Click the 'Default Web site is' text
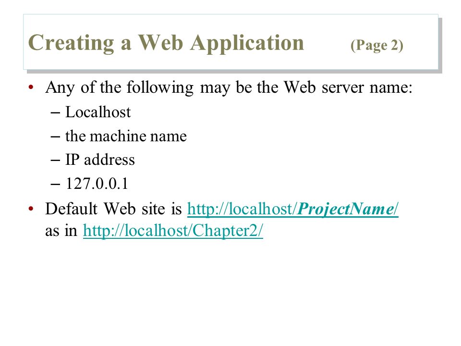The image size is (461, 346). point(114,209)
